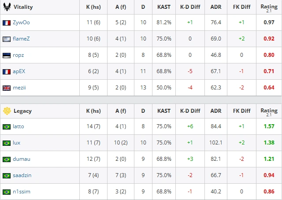Click the Brazilian flag beside n1ssim

point(7,192)
